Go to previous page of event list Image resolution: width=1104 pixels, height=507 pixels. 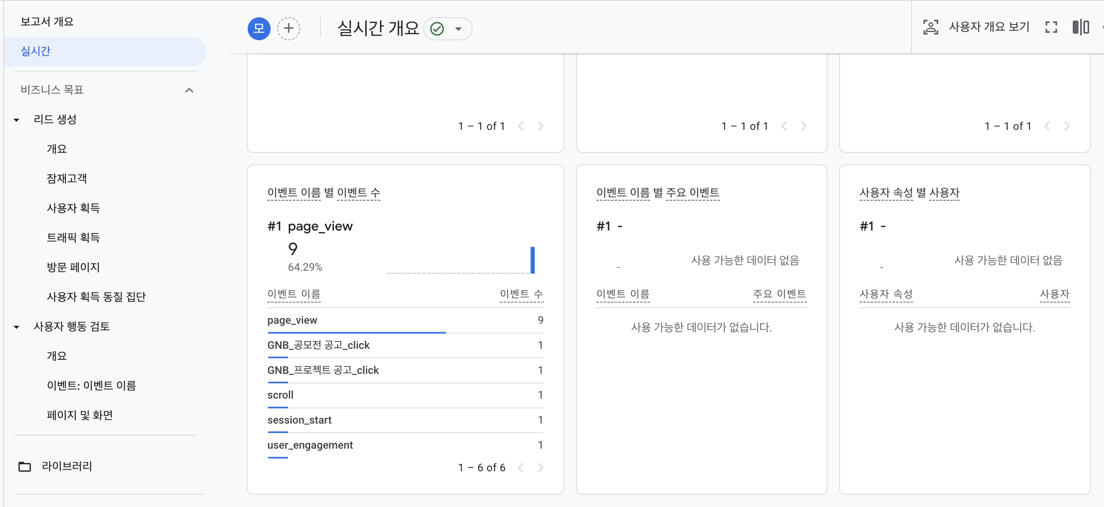point(521,468)
